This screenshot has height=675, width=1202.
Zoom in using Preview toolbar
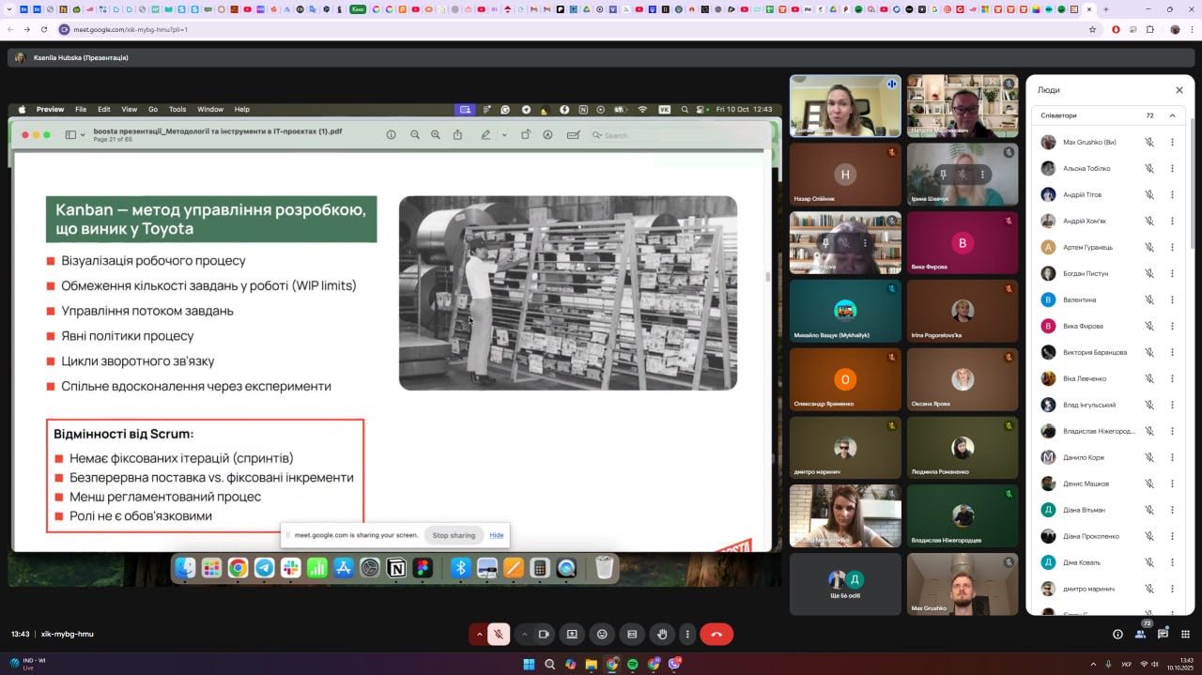[x=436, y=135]
